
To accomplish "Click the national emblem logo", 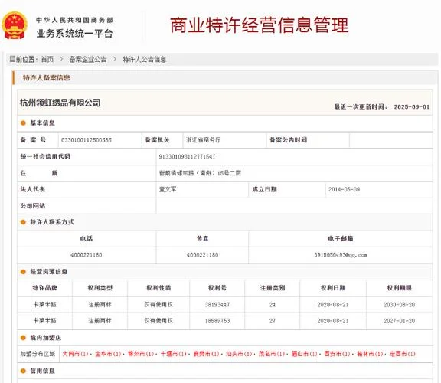I will (x=15, y=25).
